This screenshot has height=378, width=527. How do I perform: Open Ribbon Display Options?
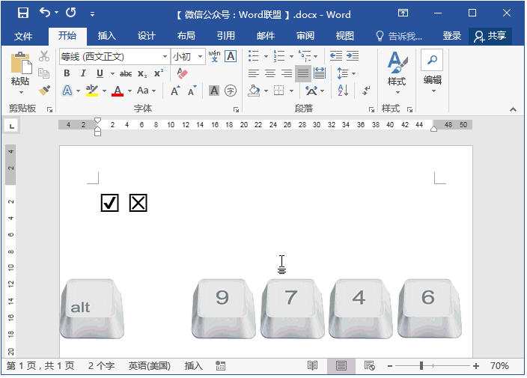click(403, 13)
